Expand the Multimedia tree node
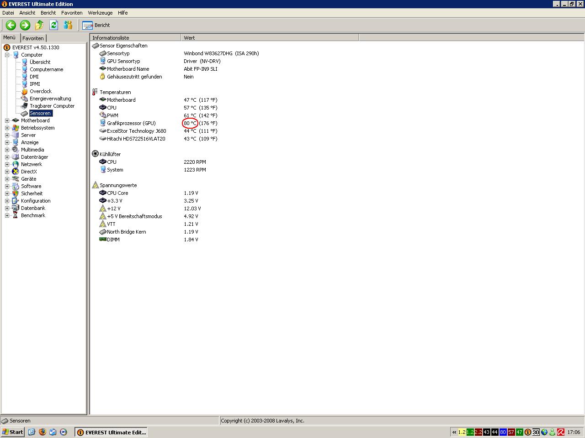 point(7,150)
